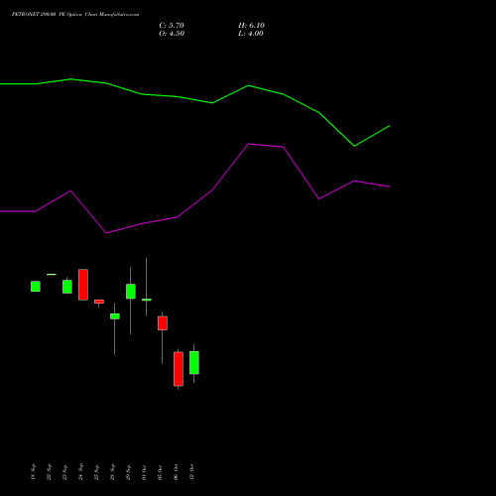This screenshot has height=496, width=496.
Task: Click the '29 Sep' date axis label
Action: 128,472
